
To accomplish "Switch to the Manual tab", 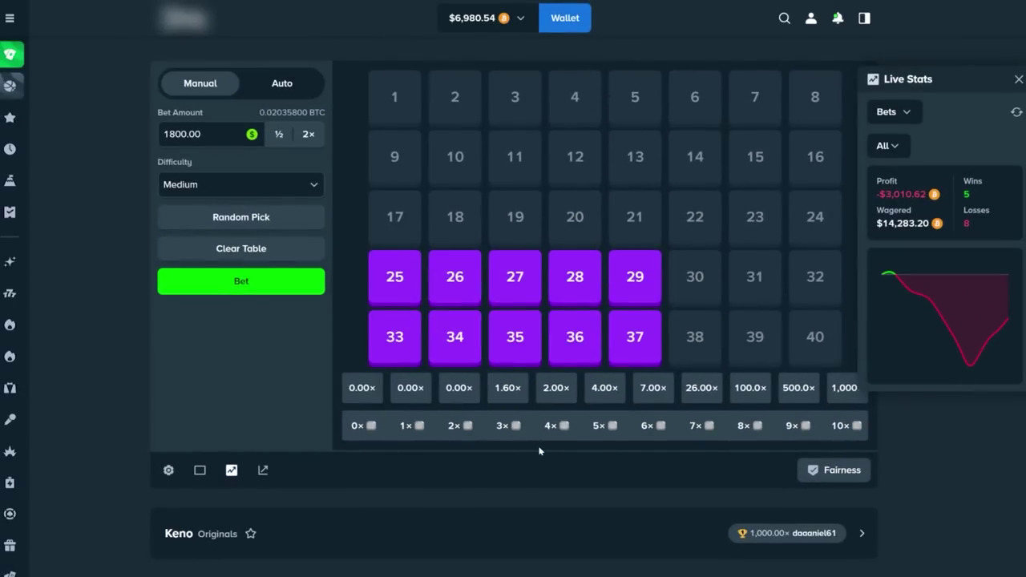I will click(x=200, y=83).
